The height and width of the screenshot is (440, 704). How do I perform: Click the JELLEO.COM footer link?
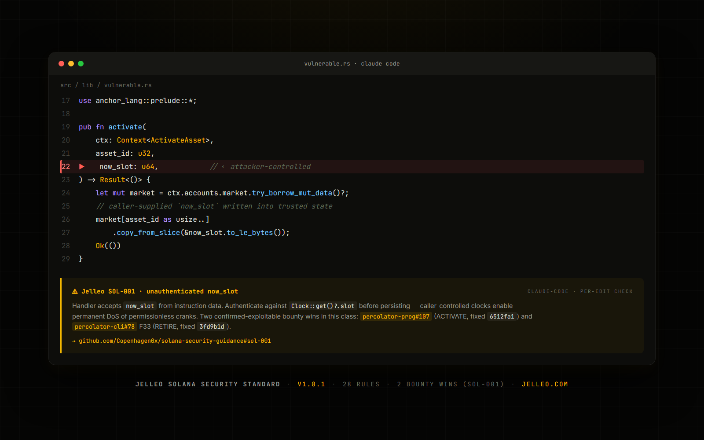pyautogui.click(x=545, y=384)
